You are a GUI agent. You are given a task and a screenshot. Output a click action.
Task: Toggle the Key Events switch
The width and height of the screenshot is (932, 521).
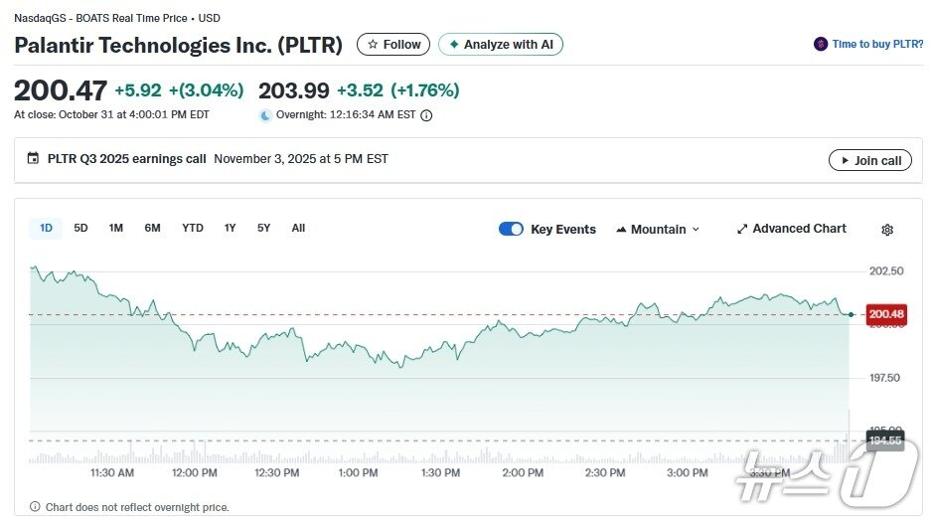coord(511,230)
